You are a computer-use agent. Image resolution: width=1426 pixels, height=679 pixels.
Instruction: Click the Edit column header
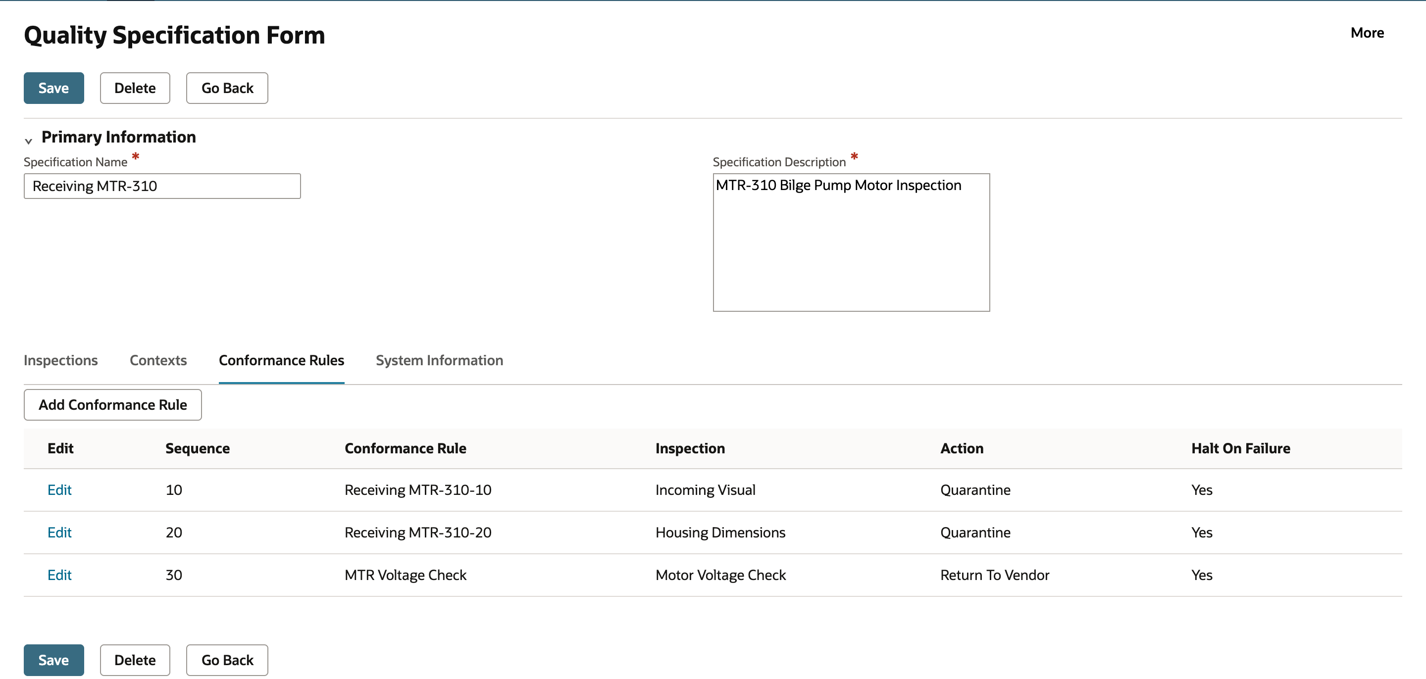[60, 448]
